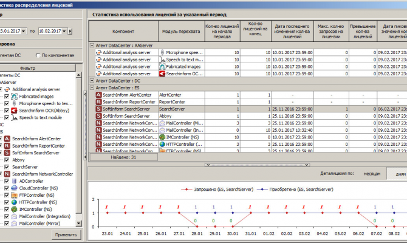The image size is (407, 243).
Task: Sort by Дата последнего изменения column header
Action: click(x=292, y=31)
